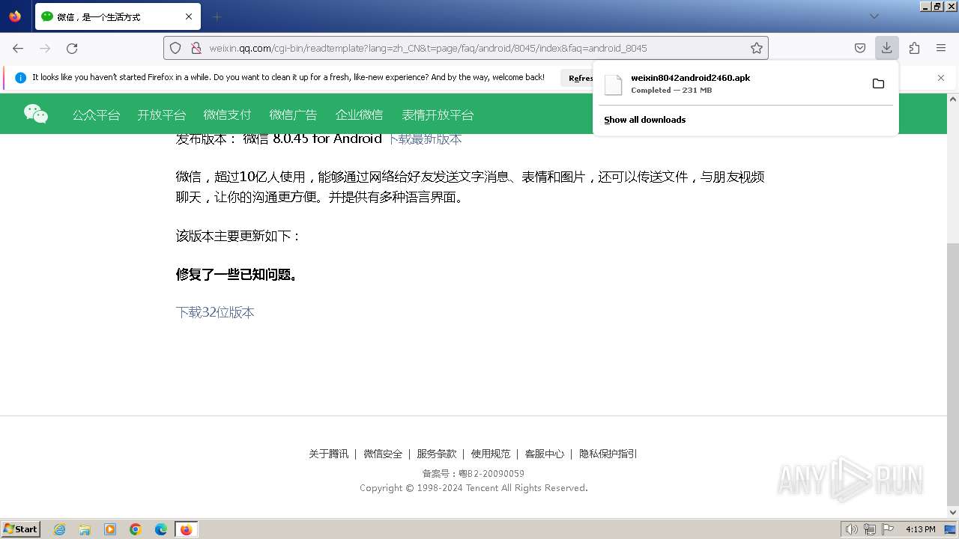
Task: Open 微信安全 footer link
Action: pos(383,454)
